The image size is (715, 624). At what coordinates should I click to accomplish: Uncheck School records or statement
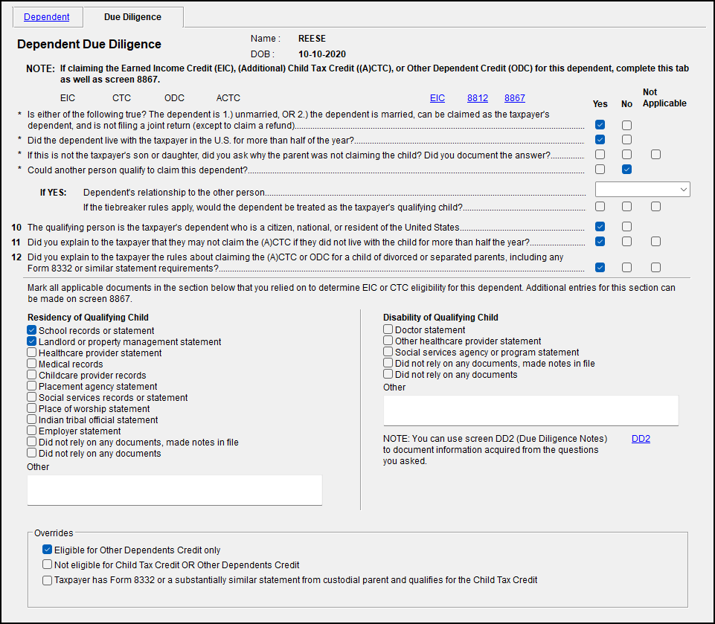(31, 330)
